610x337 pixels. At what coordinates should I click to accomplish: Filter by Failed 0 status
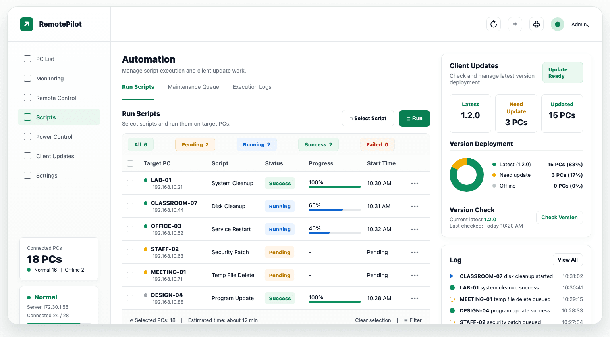pyautogui.click(x=377, y=144)
